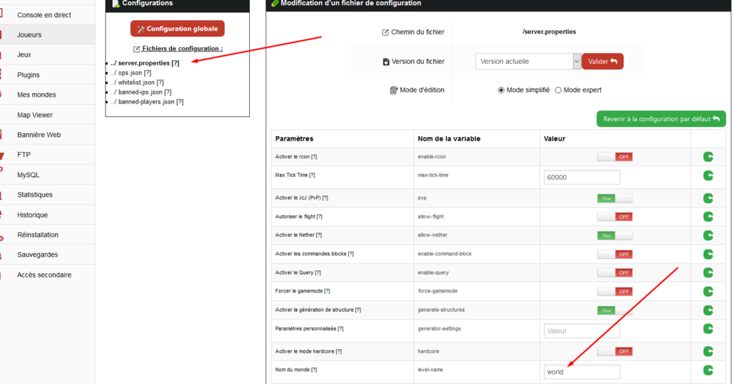Go to Sauvegardes in the sidebar
The width and height of the screenshot is (744, 384).
[37, 255]
